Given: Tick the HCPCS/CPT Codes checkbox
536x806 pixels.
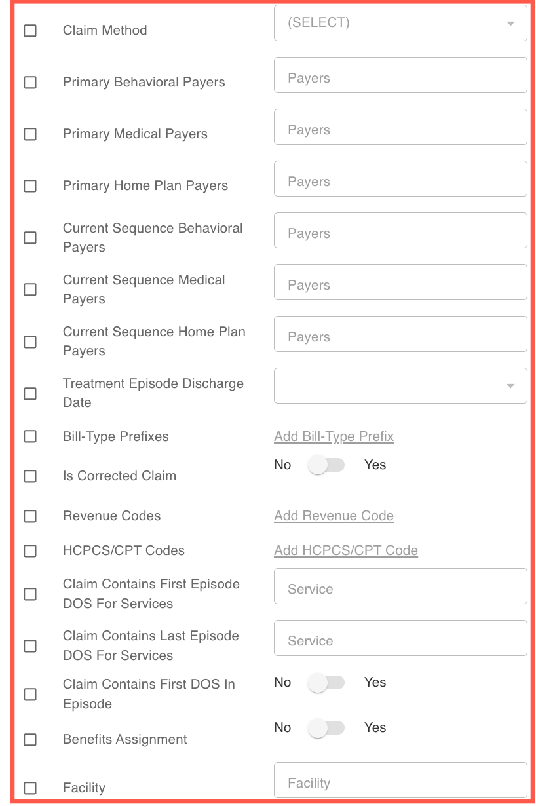Looking at the screenshot, I should click(30, 551).
